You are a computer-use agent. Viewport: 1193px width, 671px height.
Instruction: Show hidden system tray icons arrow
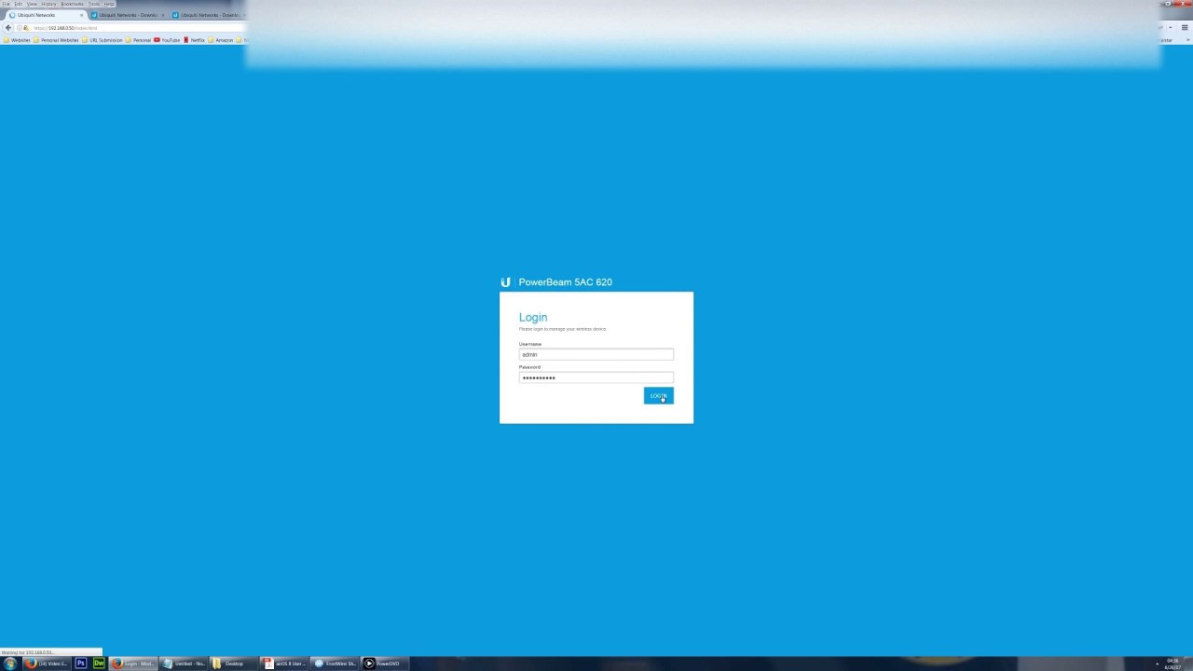coord(1158,664)
